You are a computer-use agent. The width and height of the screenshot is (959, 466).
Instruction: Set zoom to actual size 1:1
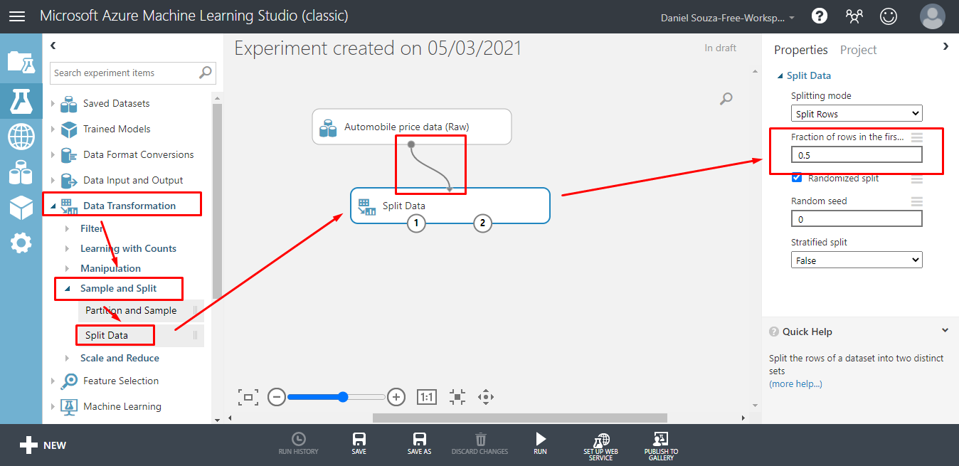pos(426,397)
